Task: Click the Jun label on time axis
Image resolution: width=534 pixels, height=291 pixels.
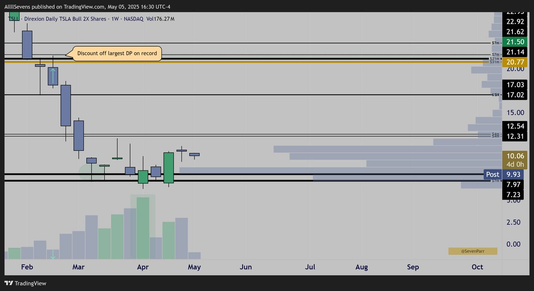Action: pyautogui.click(x=246, y=267)
